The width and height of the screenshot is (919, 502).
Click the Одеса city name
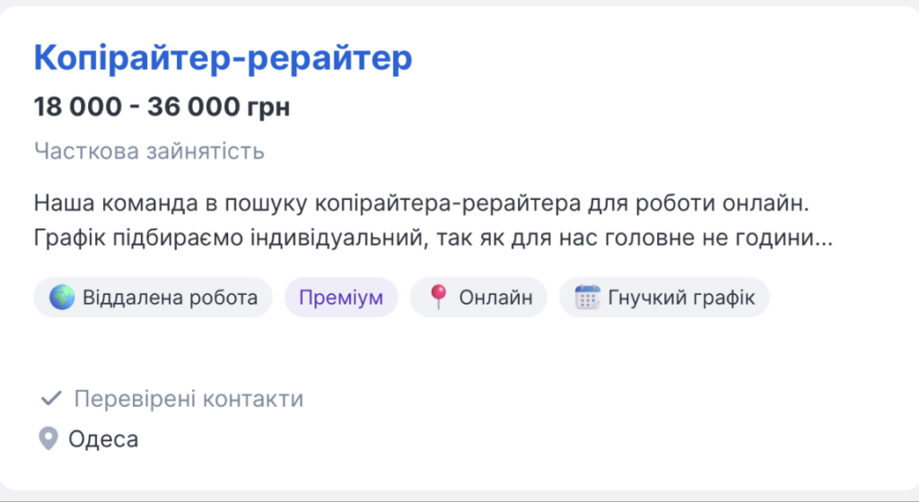(x=103, y=439)
